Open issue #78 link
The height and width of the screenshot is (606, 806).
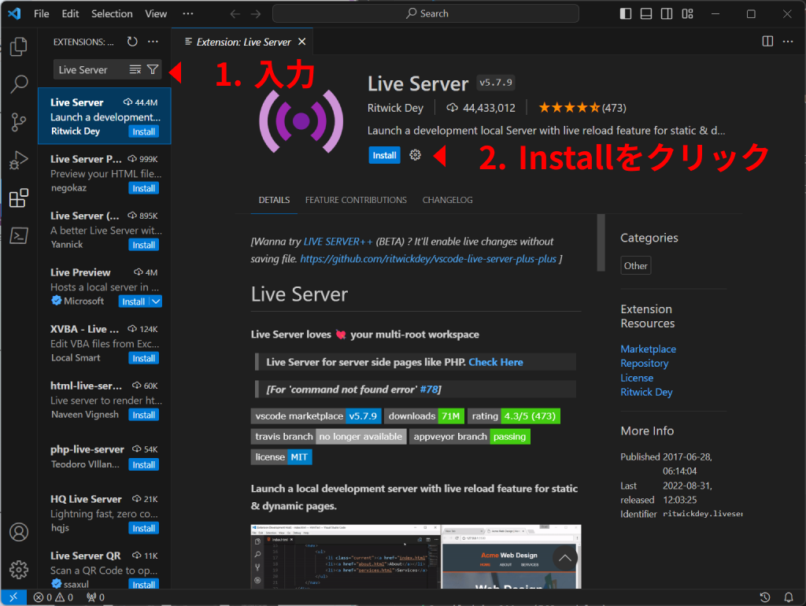[429, 390]
